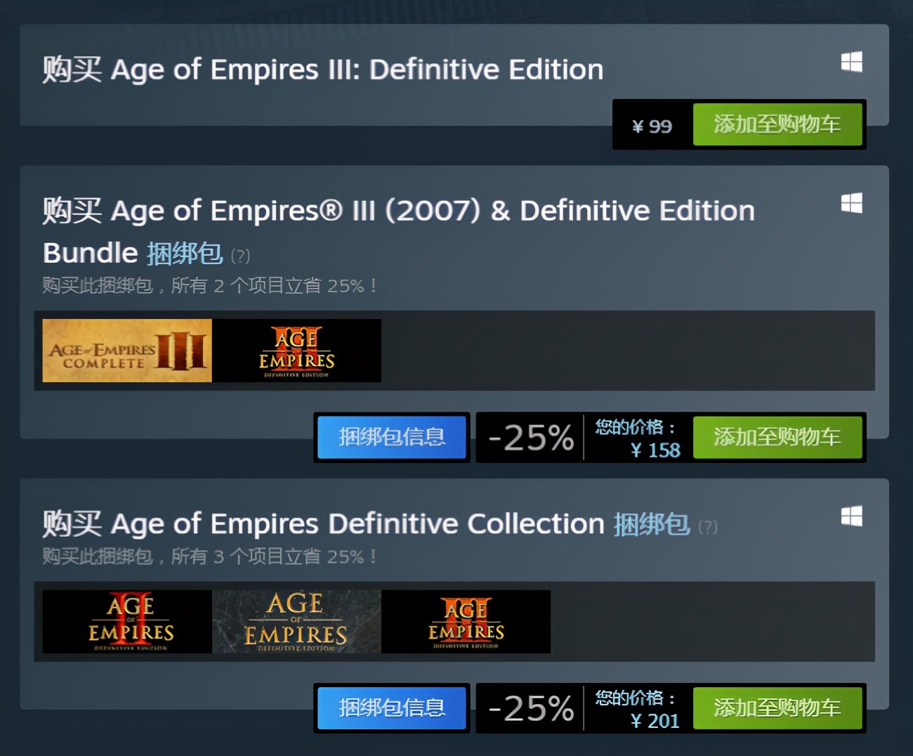
Task: Click the -25% discount badge showing ¥201
Action: [531, 708]
